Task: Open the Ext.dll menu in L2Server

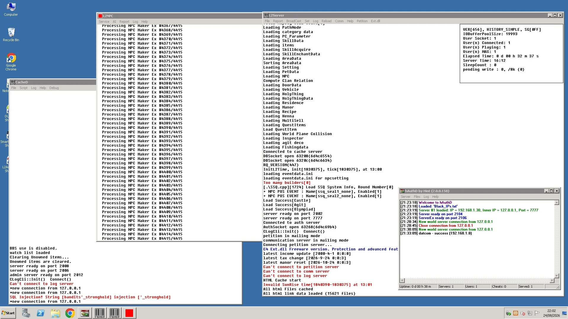Action: click(375, 21)
